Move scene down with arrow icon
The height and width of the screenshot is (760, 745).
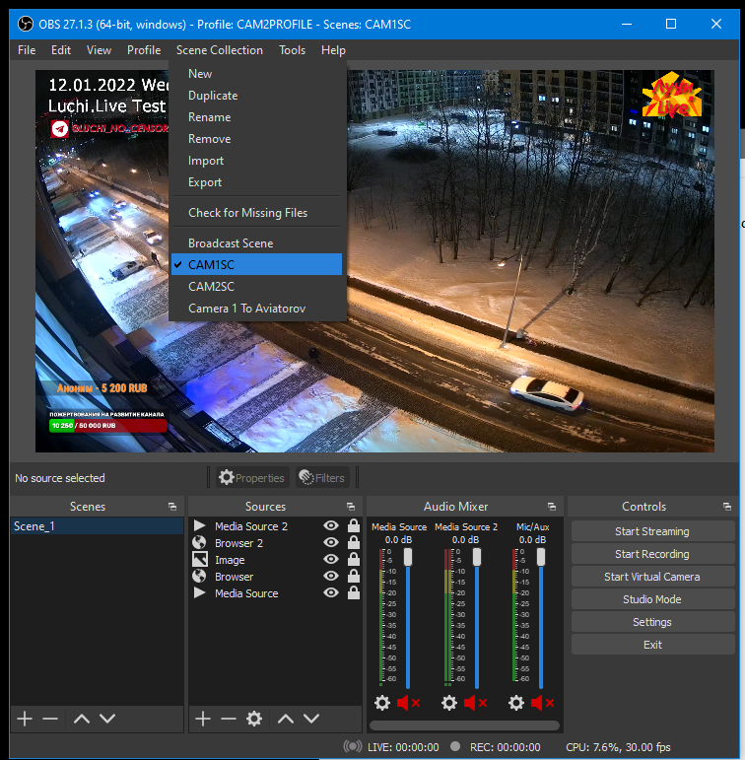click(107, 719)
